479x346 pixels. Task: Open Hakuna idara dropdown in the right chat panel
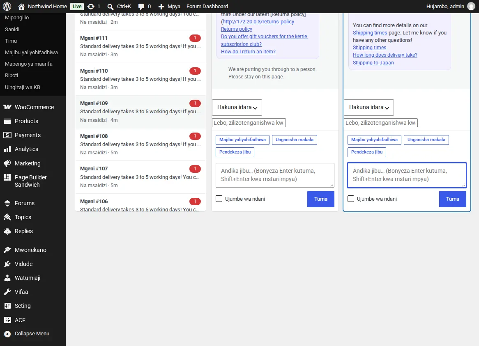coord(369,108)
